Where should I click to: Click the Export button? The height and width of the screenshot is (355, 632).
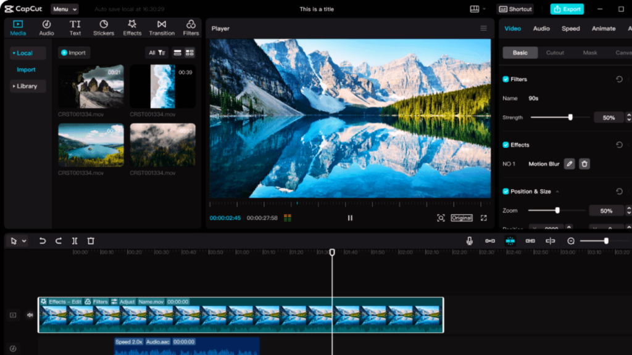click(x=567, y=9)
